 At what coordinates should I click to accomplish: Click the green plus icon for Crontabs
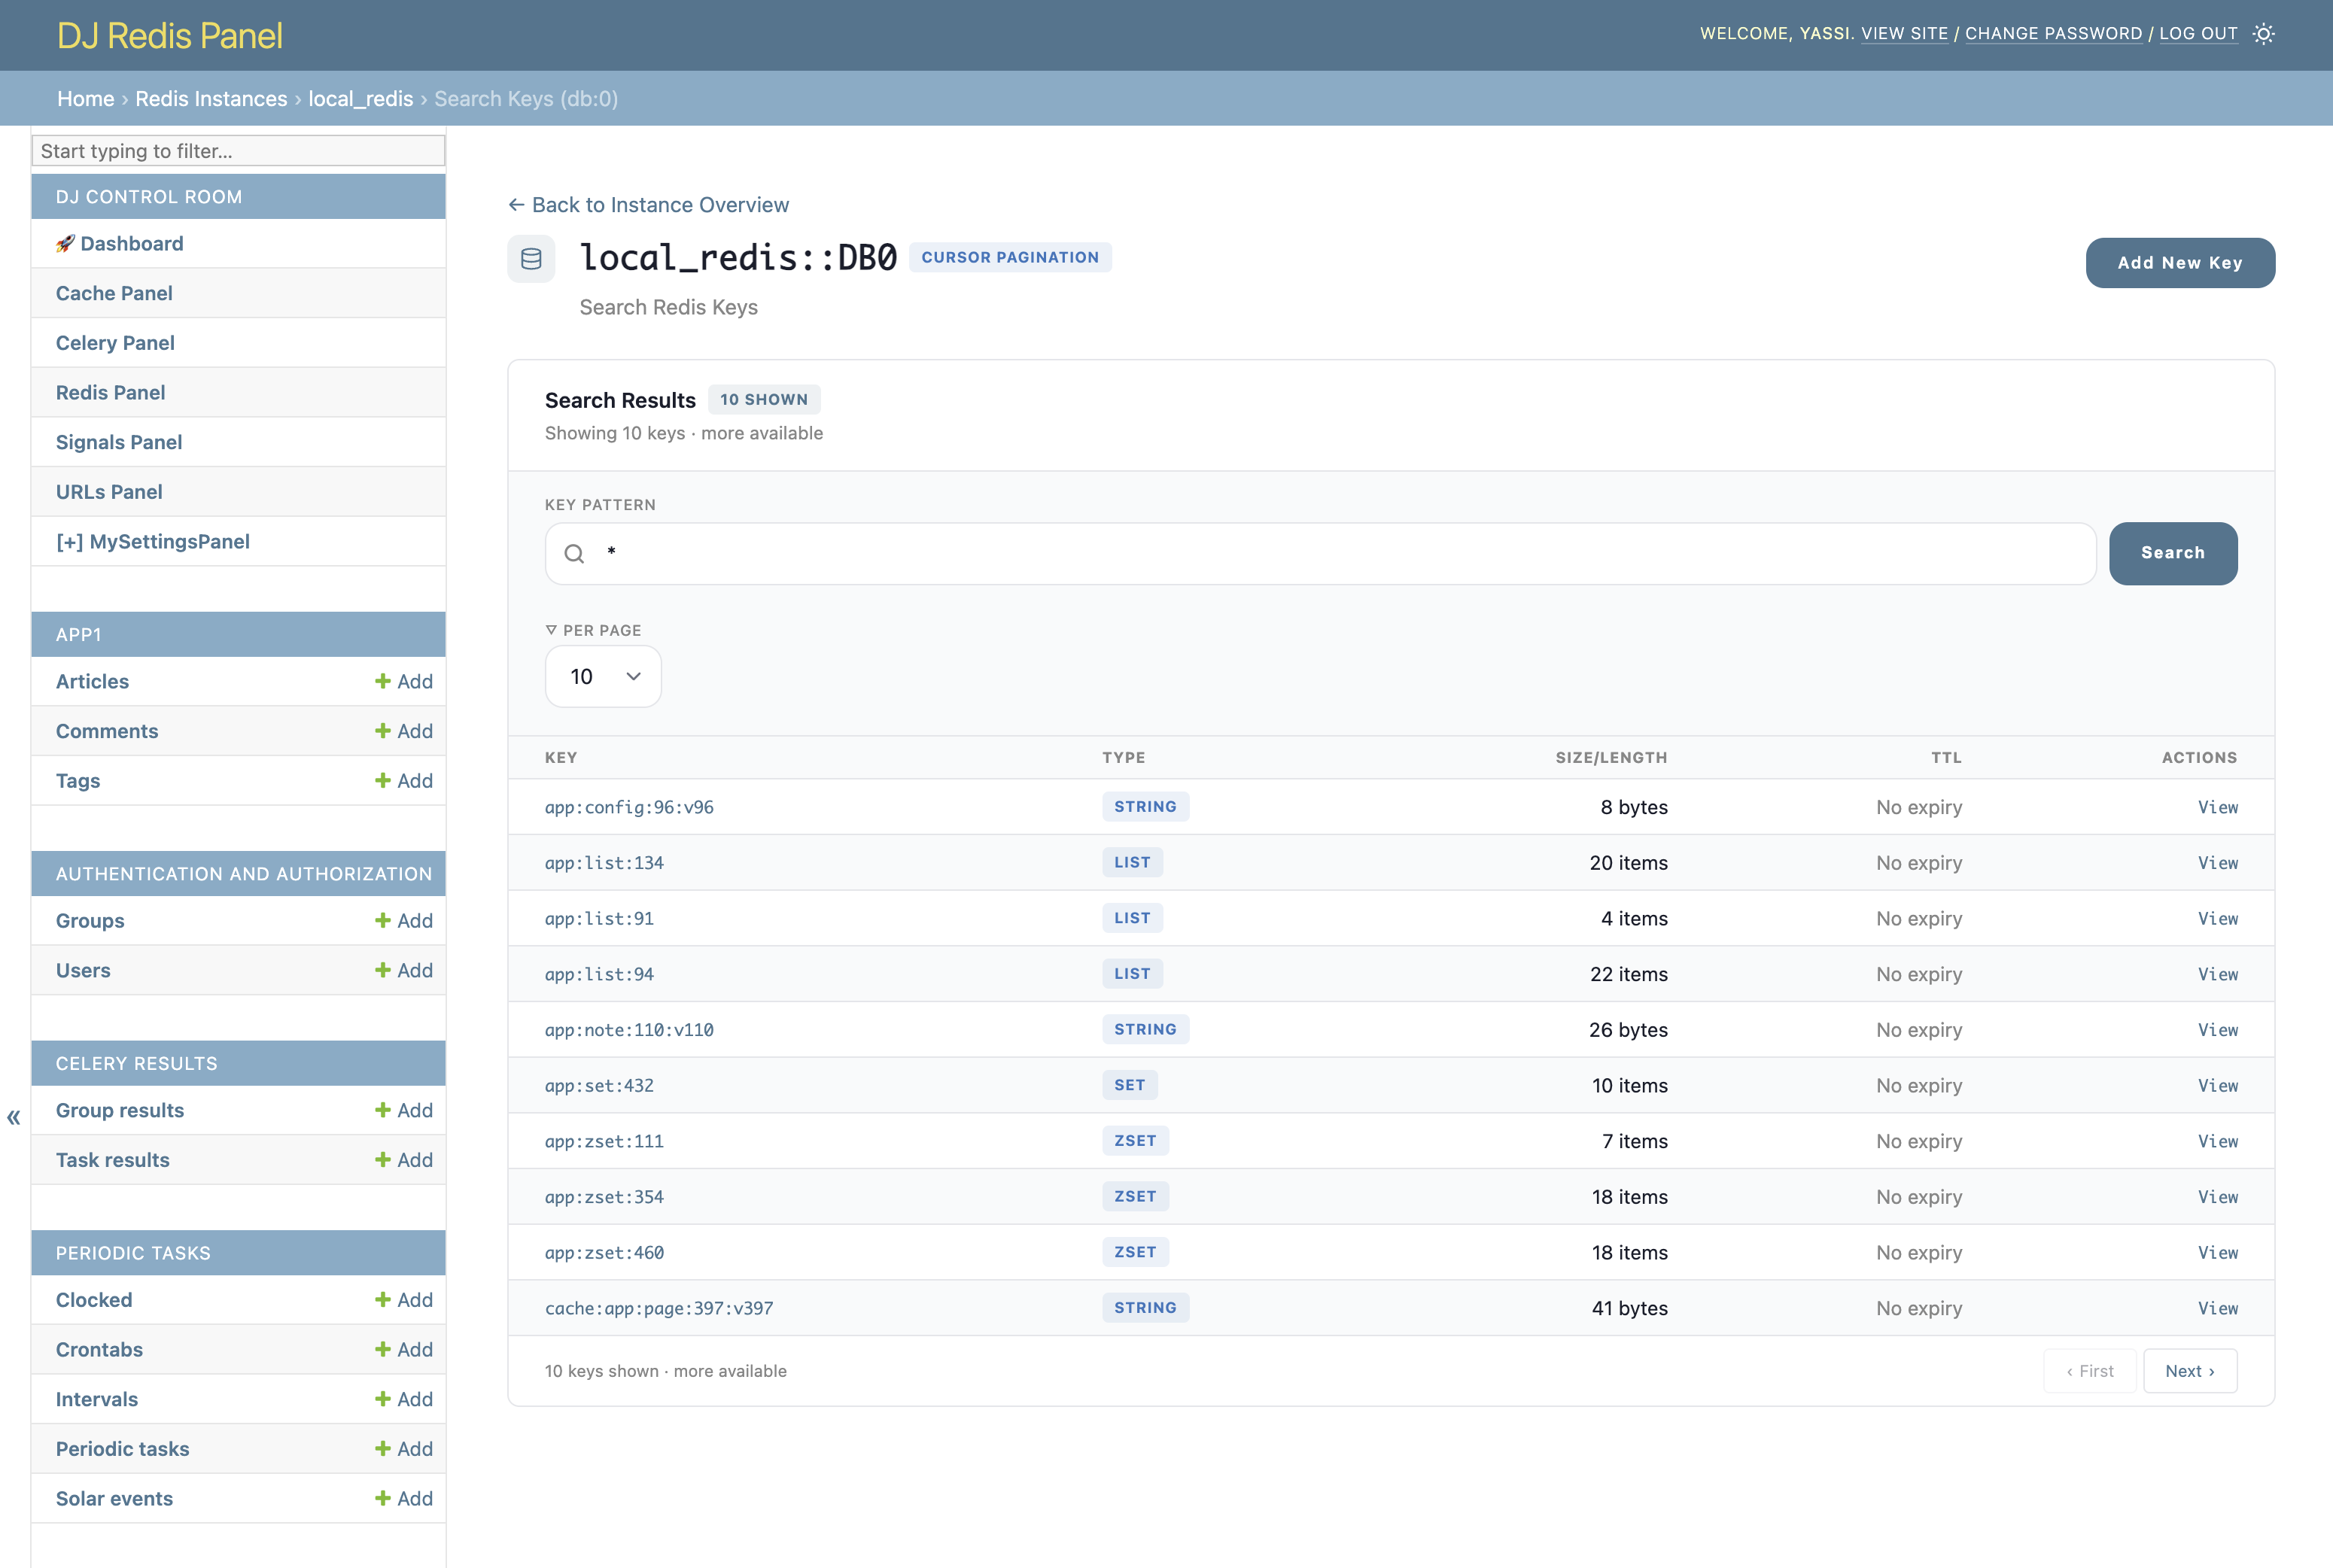[x=382, y=1349]
